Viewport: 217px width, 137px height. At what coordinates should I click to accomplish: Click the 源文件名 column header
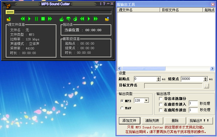pos(139,10)
